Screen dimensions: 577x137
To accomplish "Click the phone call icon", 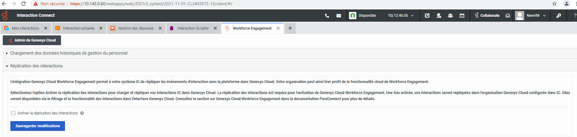I will tap(327, 16).
